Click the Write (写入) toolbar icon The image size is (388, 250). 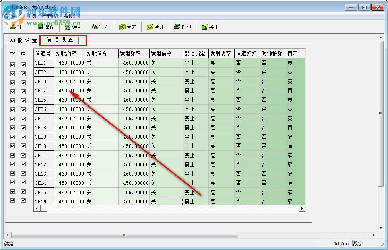click(x=100, y=27)
